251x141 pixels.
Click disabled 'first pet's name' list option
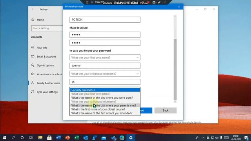(x=105, y=94)
